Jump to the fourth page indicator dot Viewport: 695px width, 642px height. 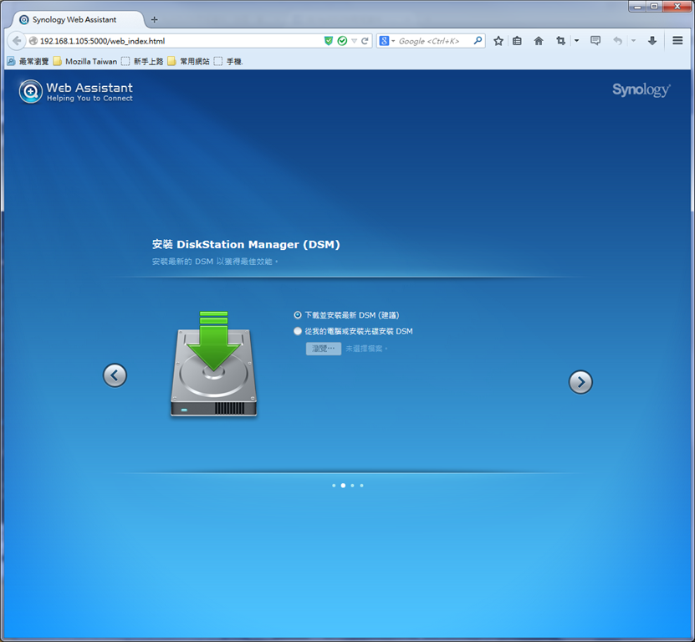[361, 486]
